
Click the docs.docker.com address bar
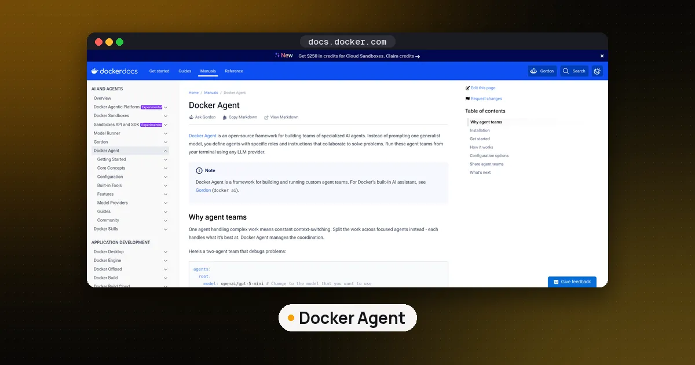coord(348,42)
